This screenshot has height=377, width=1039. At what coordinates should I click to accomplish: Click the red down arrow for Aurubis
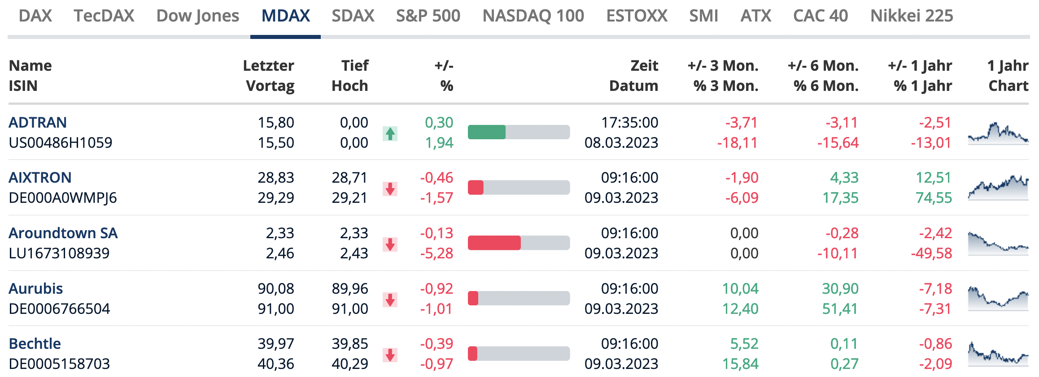390,300
